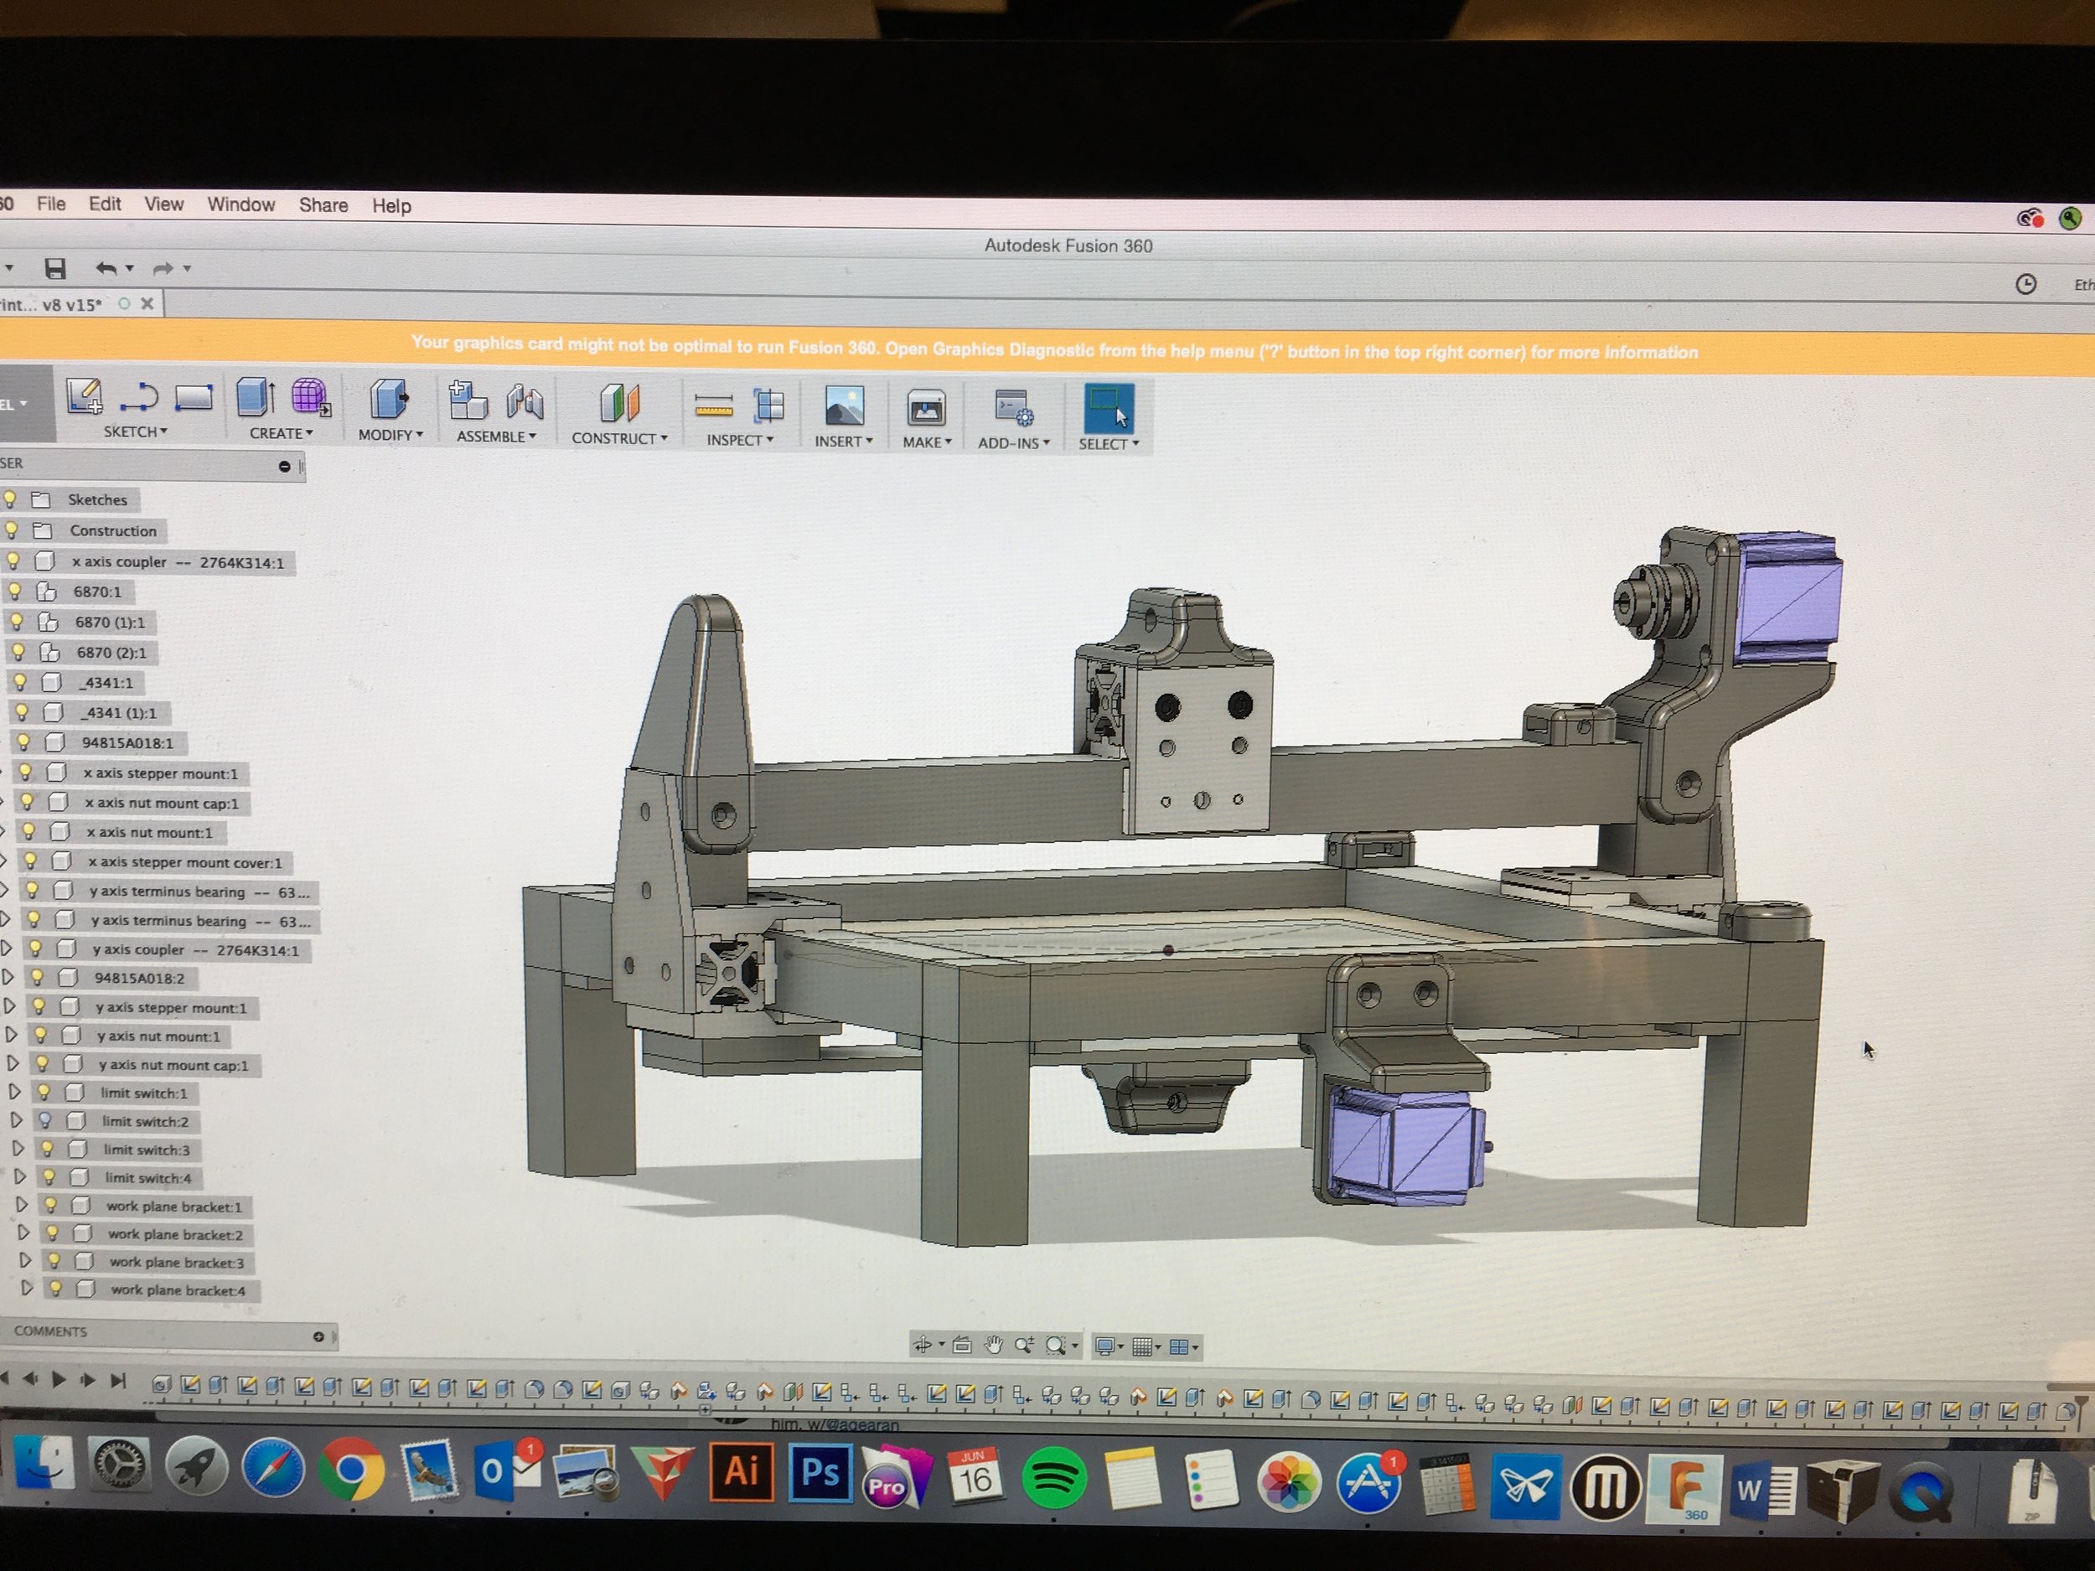Click the Save icon

tap(55, 269)
